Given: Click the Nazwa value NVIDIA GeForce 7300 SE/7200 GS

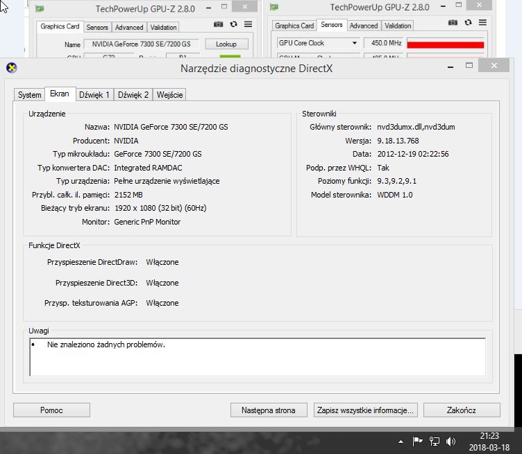Looking at the screenshot, I should click(x=171, y=127).
